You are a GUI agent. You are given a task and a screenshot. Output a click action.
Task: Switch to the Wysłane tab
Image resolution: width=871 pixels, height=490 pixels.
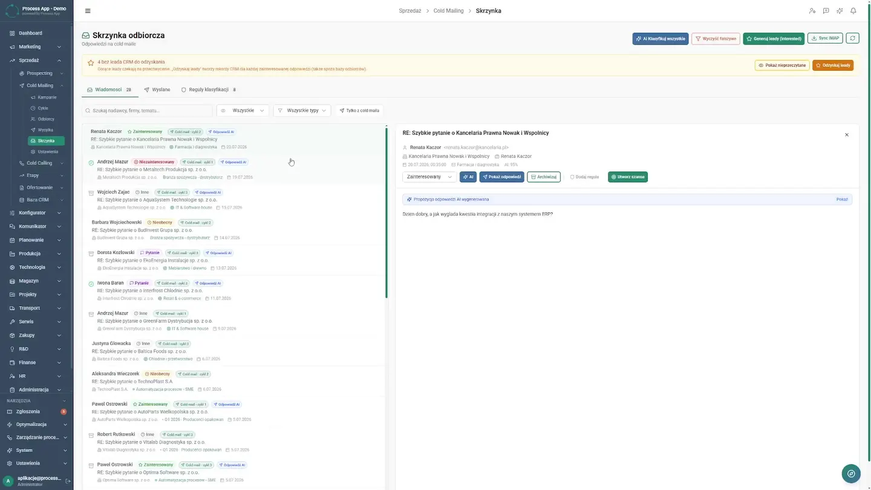click(x=157, y=90)
